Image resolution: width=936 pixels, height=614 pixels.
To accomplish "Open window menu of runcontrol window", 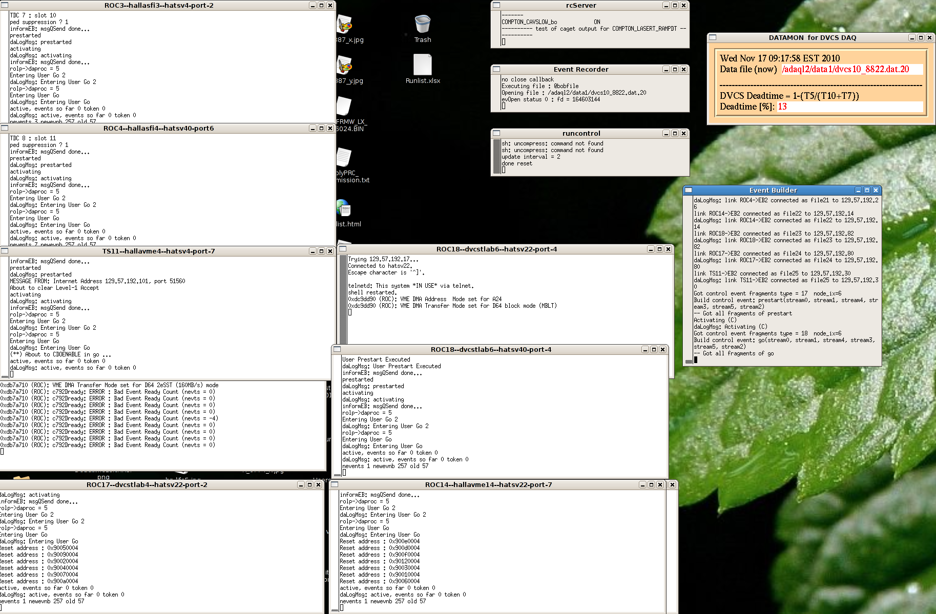I will [x=496, y=133].
